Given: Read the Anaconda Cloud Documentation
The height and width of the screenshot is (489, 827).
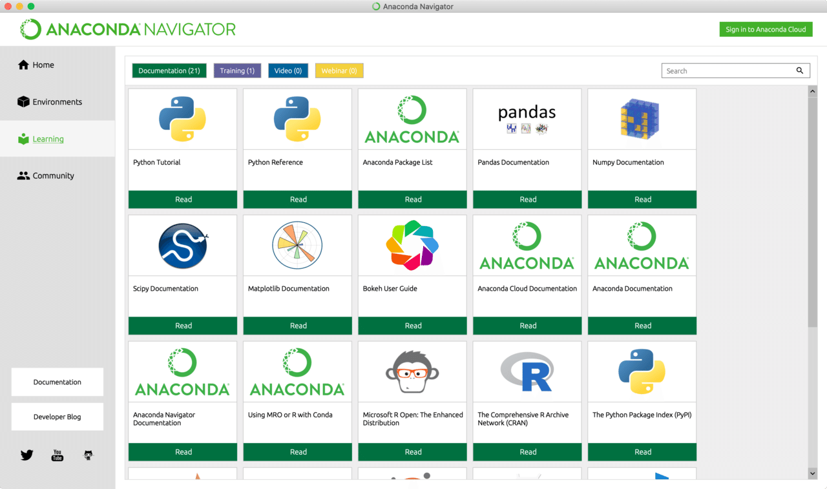Looking at the screenshot, I should [528, 326].
